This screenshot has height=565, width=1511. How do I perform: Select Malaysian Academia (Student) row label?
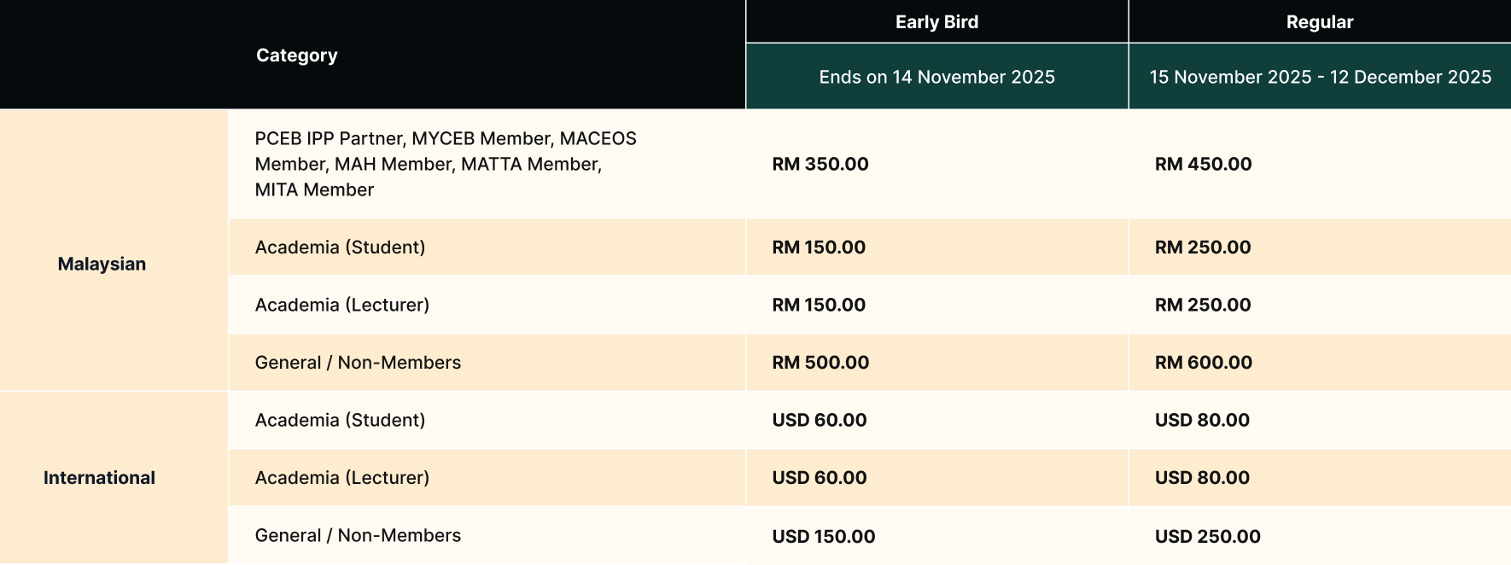click(340, 248)
